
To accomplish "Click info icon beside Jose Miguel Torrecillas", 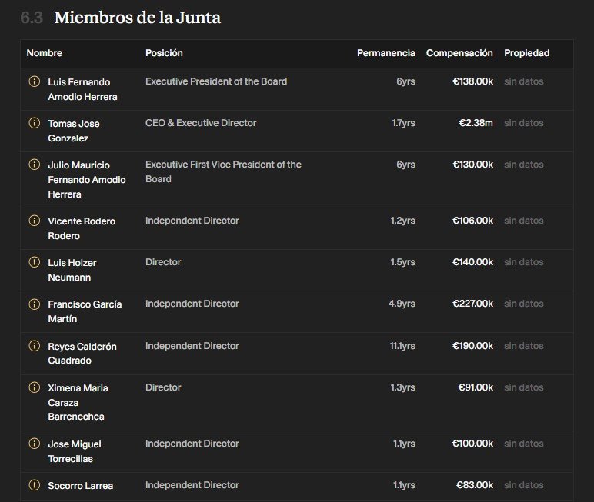I will coord(34,444).
